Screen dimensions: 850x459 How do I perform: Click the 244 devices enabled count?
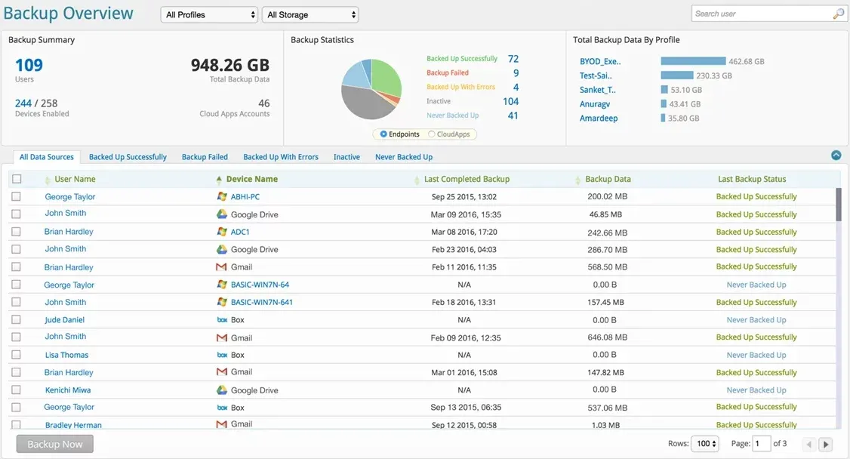23,103
